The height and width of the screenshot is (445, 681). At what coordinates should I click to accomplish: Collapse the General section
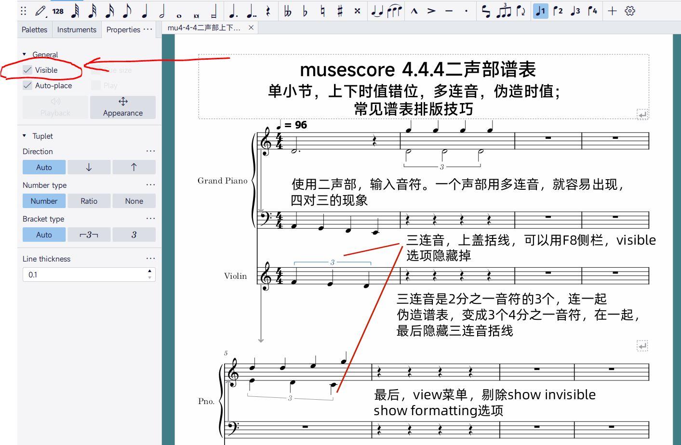pos(25,54)
